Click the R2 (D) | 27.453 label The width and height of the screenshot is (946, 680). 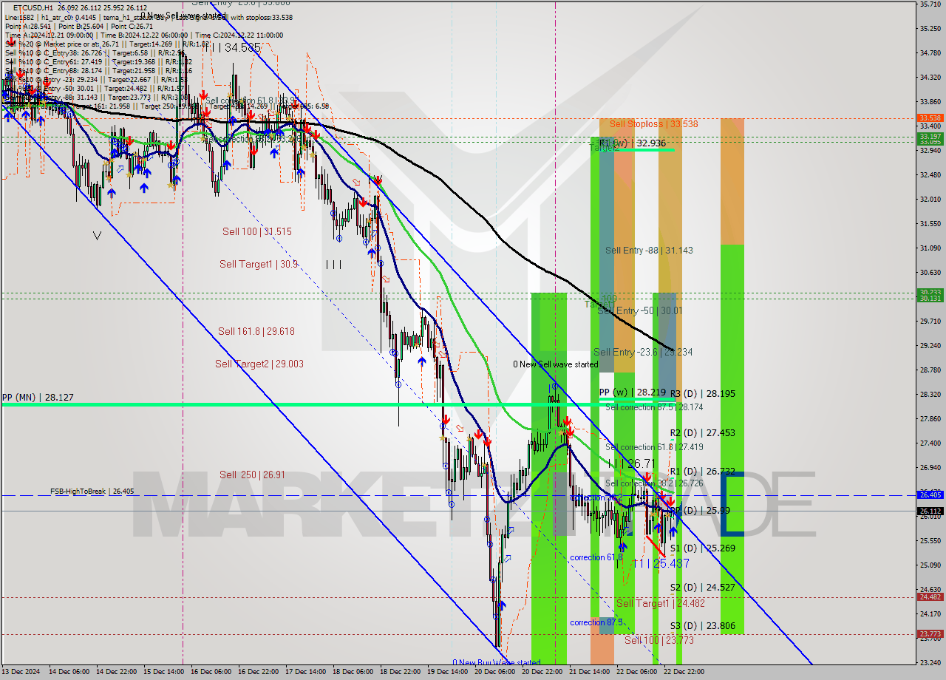coord(703,433)
